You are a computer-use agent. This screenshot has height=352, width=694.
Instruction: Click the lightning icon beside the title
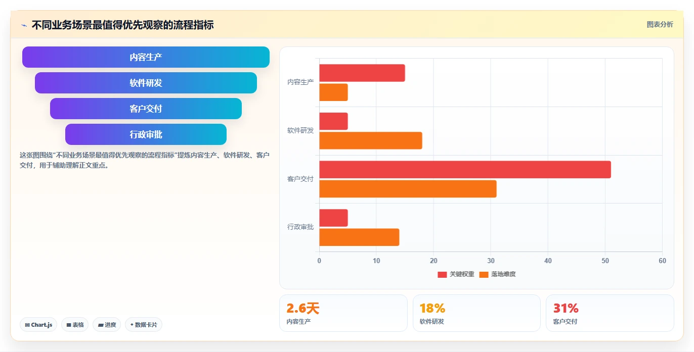click(24, 25)
